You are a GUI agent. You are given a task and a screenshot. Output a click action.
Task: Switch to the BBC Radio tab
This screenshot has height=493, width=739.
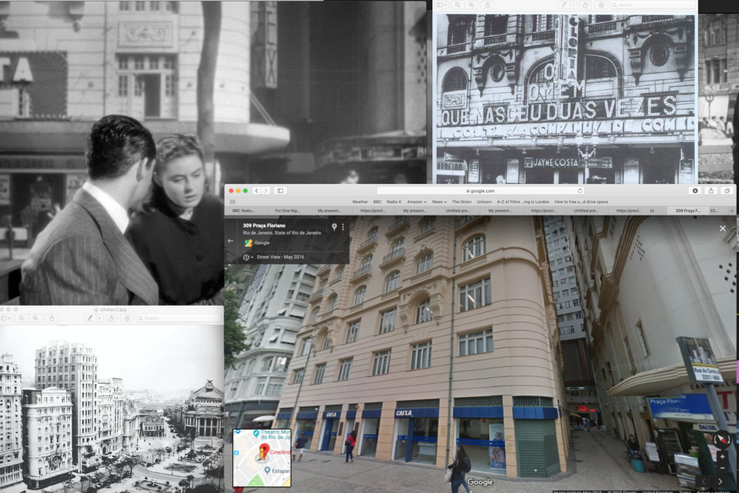[243, 210]
